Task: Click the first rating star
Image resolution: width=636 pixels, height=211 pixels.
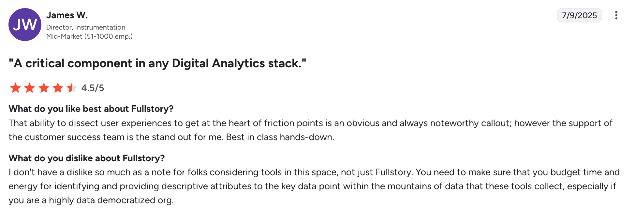Action: (15, 88)
